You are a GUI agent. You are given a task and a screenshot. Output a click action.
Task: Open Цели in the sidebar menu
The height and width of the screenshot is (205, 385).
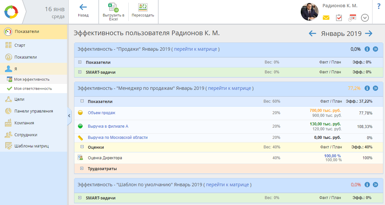coord(19,99)
